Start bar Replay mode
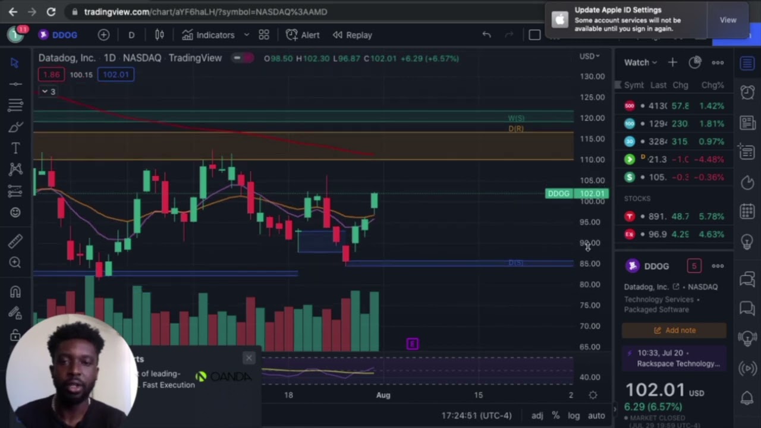 [352, 35]
